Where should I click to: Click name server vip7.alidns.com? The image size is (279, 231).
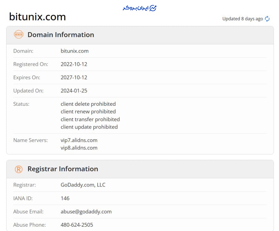[x=79, y=140]
